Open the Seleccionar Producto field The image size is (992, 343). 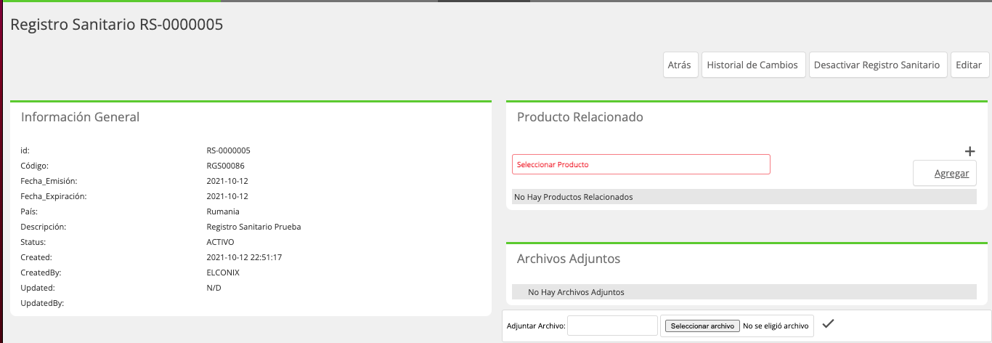[x=641, y=164]
